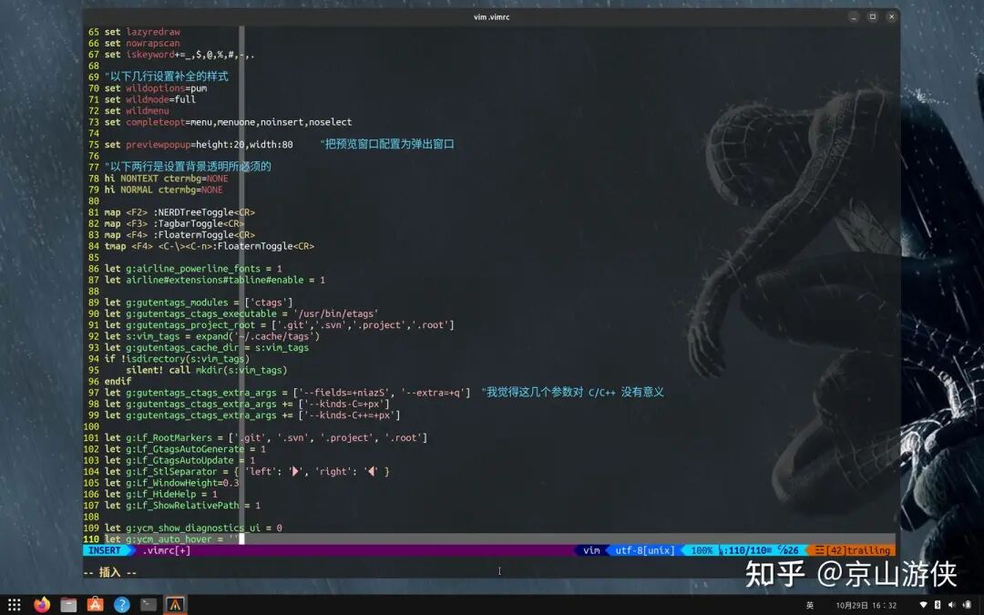
Task: Click 'let g:ycm_show_diagnostics_ui = 0'
Action: pos(193,529)
